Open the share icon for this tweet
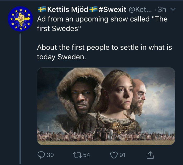This screenshot has height=165, width=183. tap(150, 155)
